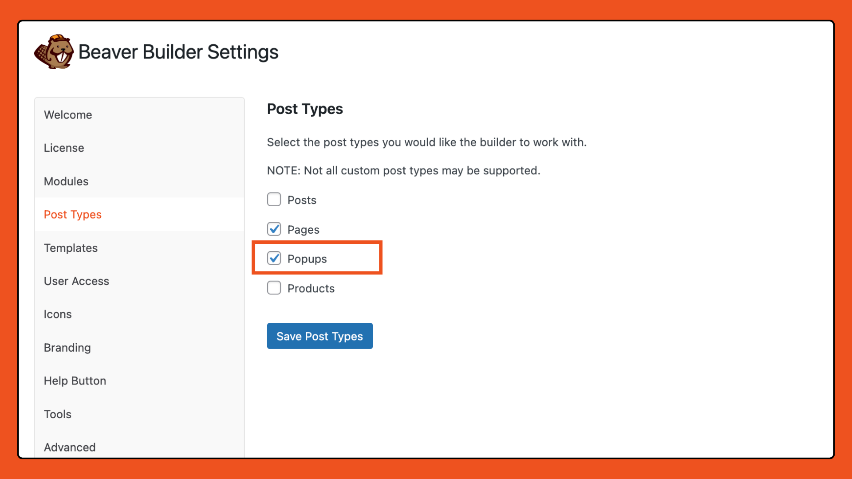Click the Beaver Builder Settings heading

(x=178, y=52)
